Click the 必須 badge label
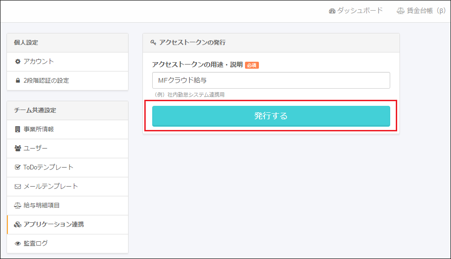 pyautogui.click(x=251, y=65)
